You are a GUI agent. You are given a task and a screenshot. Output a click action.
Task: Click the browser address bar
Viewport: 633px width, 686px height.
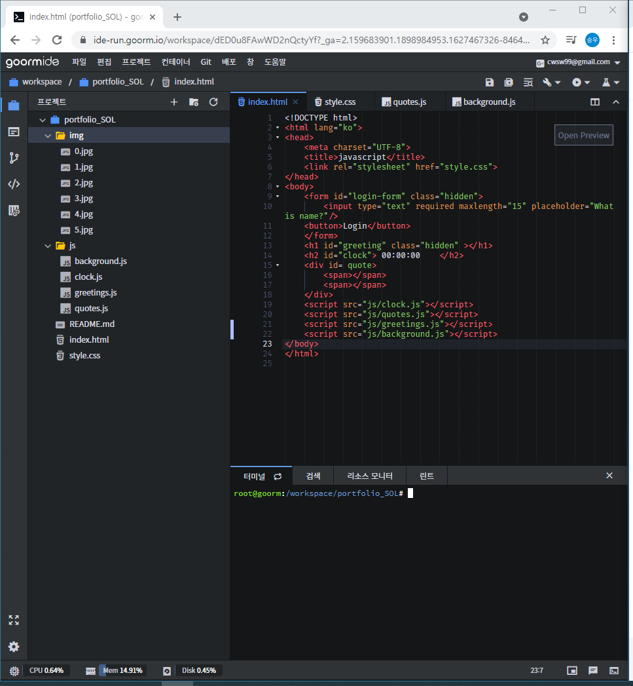[x=311, y=40]
